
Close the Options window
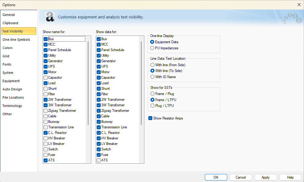click(299, 5)
